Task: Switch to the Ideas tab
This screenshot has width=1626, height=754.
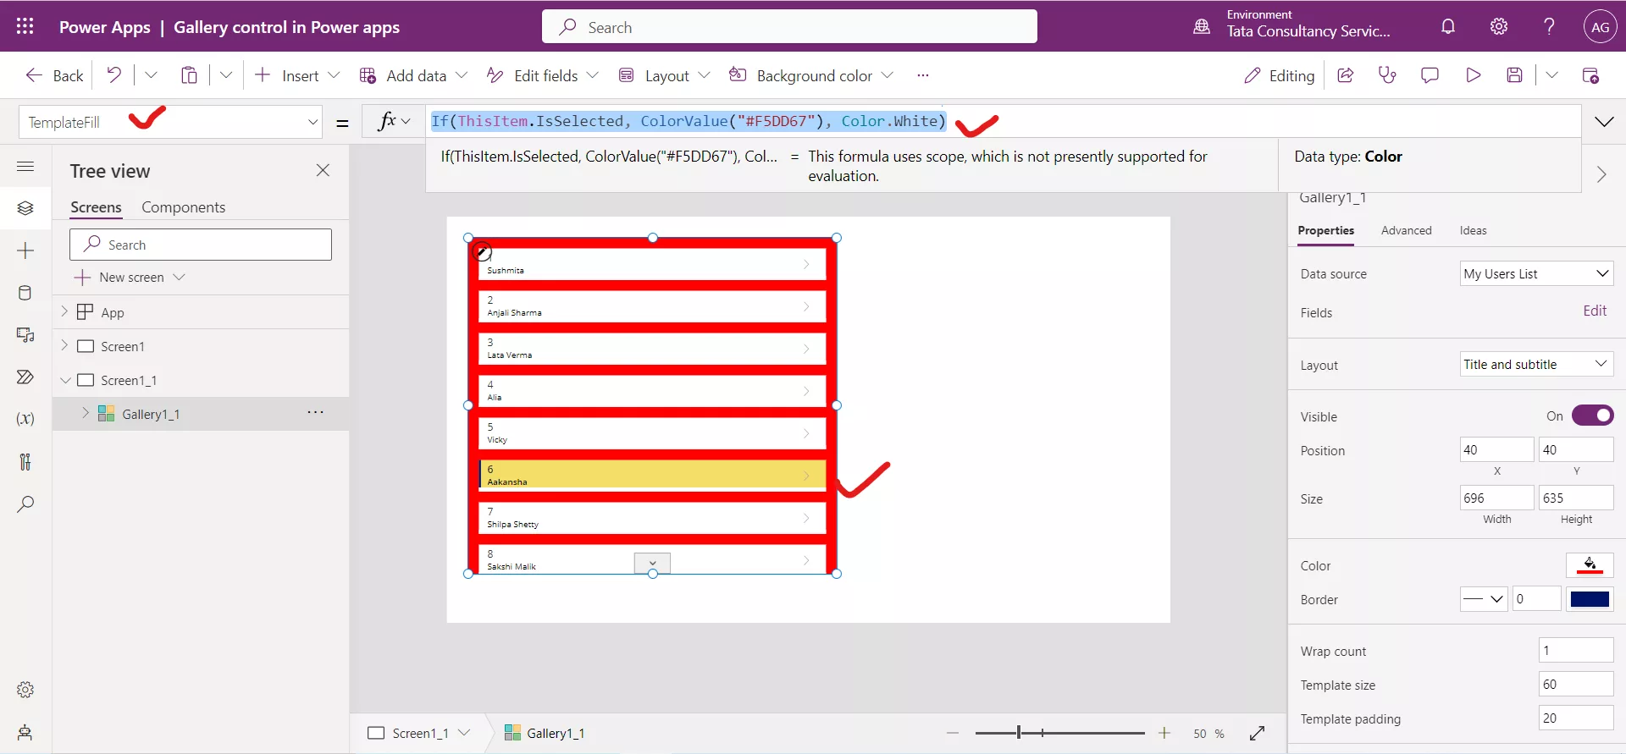Action: 1473,230
